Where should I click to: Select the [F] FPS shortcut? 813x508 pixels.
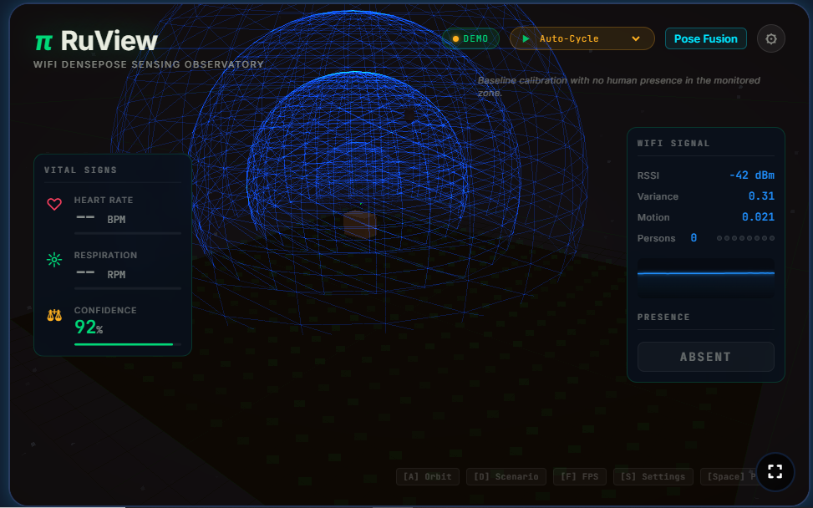pos(580,476)
